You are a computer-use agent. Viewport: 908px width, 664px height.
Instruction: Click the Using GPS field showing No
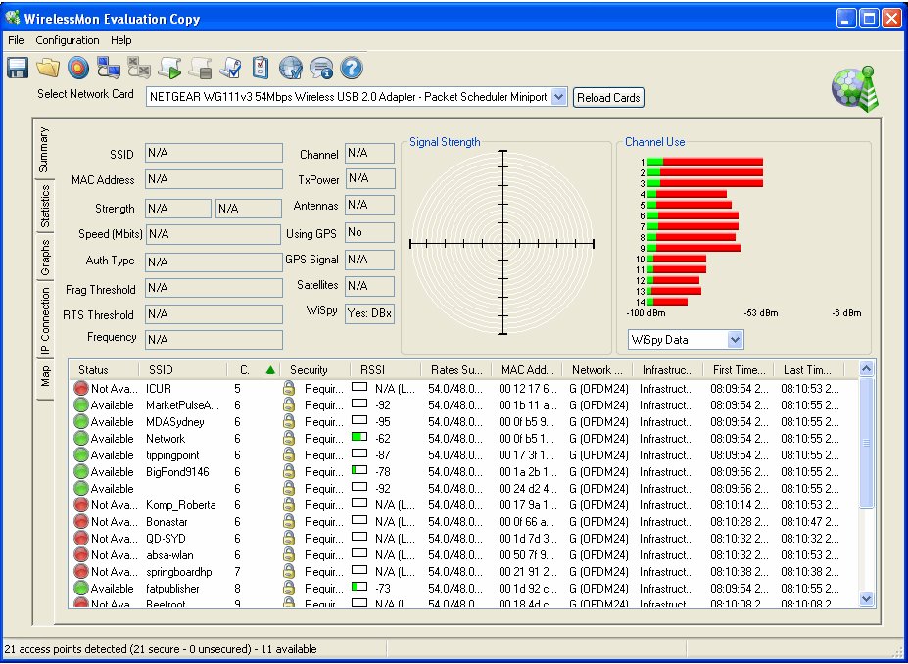369,233
